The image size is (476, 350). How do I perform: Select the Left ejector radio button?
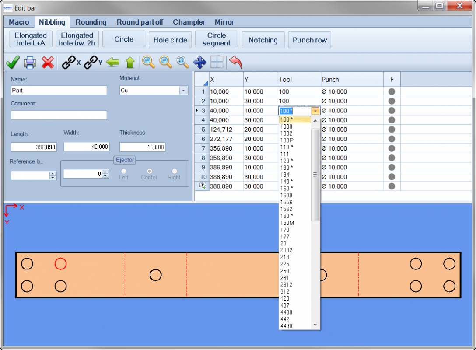tap(124, 171)
